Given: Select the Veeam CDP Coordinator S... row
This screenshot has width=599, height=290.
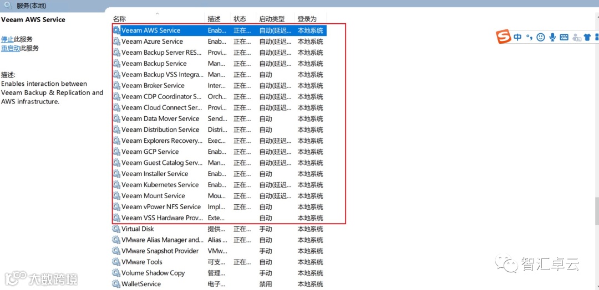Looking at the screenshot, I should click(x=219, y=96).
